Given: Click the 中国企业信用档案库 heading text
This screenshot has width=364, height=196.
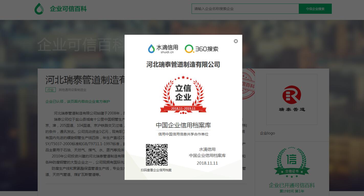Looking at the screenshot, I should point(183,125).
